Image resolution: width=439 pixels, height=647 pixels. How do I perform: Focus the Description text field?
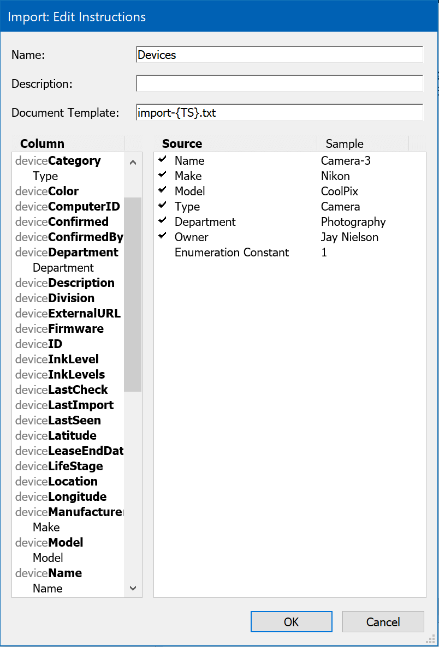coord(279,83)
